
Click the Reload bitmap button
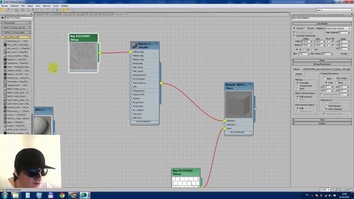[x=299, y=74]
